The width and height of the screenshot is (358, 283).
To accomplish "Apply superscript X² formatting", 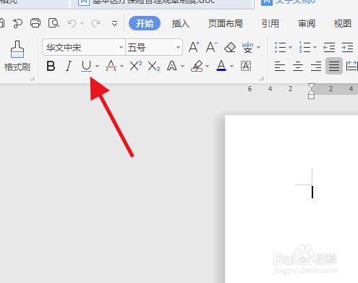I will tap(136, 66).
